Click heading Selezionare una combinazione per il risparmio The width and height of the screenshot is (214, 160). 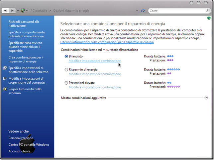[113, 24]
